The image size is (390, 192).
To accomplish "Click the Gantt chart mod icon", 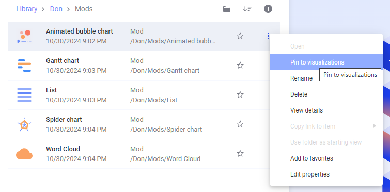I will click(24, 66).
